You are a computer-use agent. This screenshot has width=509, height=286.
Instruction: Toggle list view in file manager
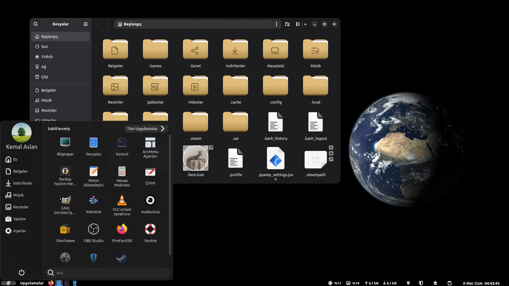pos(298,24)
